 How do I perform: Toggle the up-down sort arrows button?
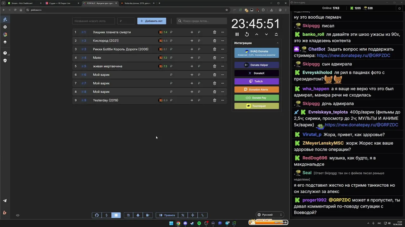click(202, 215)
